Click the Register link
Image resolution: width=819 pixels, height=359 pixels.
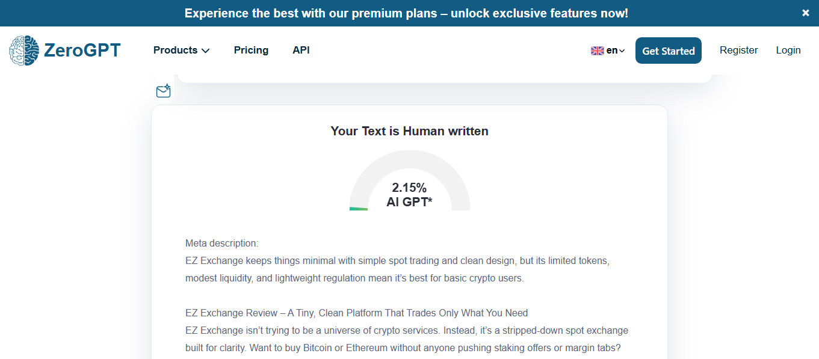coord(738,51)
